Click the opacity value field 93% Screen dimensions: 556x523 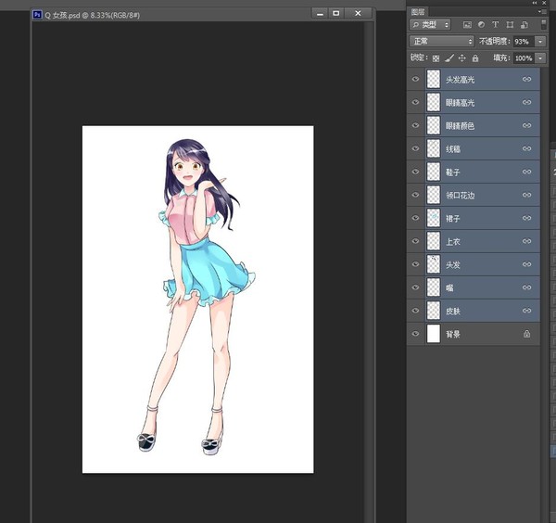[524, 42]
